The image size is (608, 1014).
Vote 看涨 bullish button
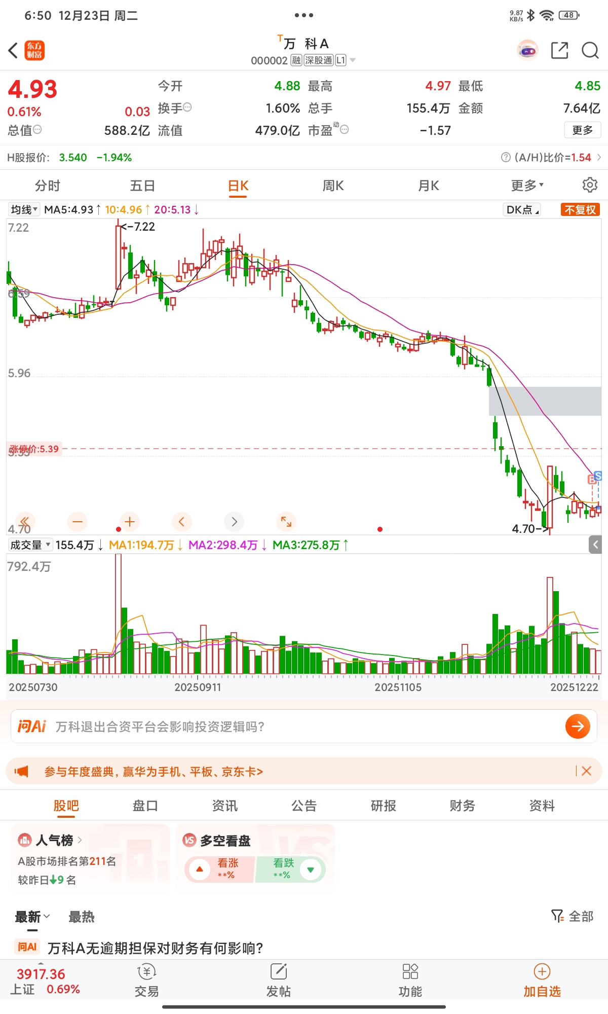[x=219, y=870]
